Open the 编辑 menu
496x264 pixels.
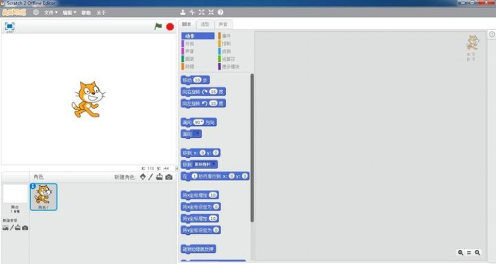coord(69,12)
